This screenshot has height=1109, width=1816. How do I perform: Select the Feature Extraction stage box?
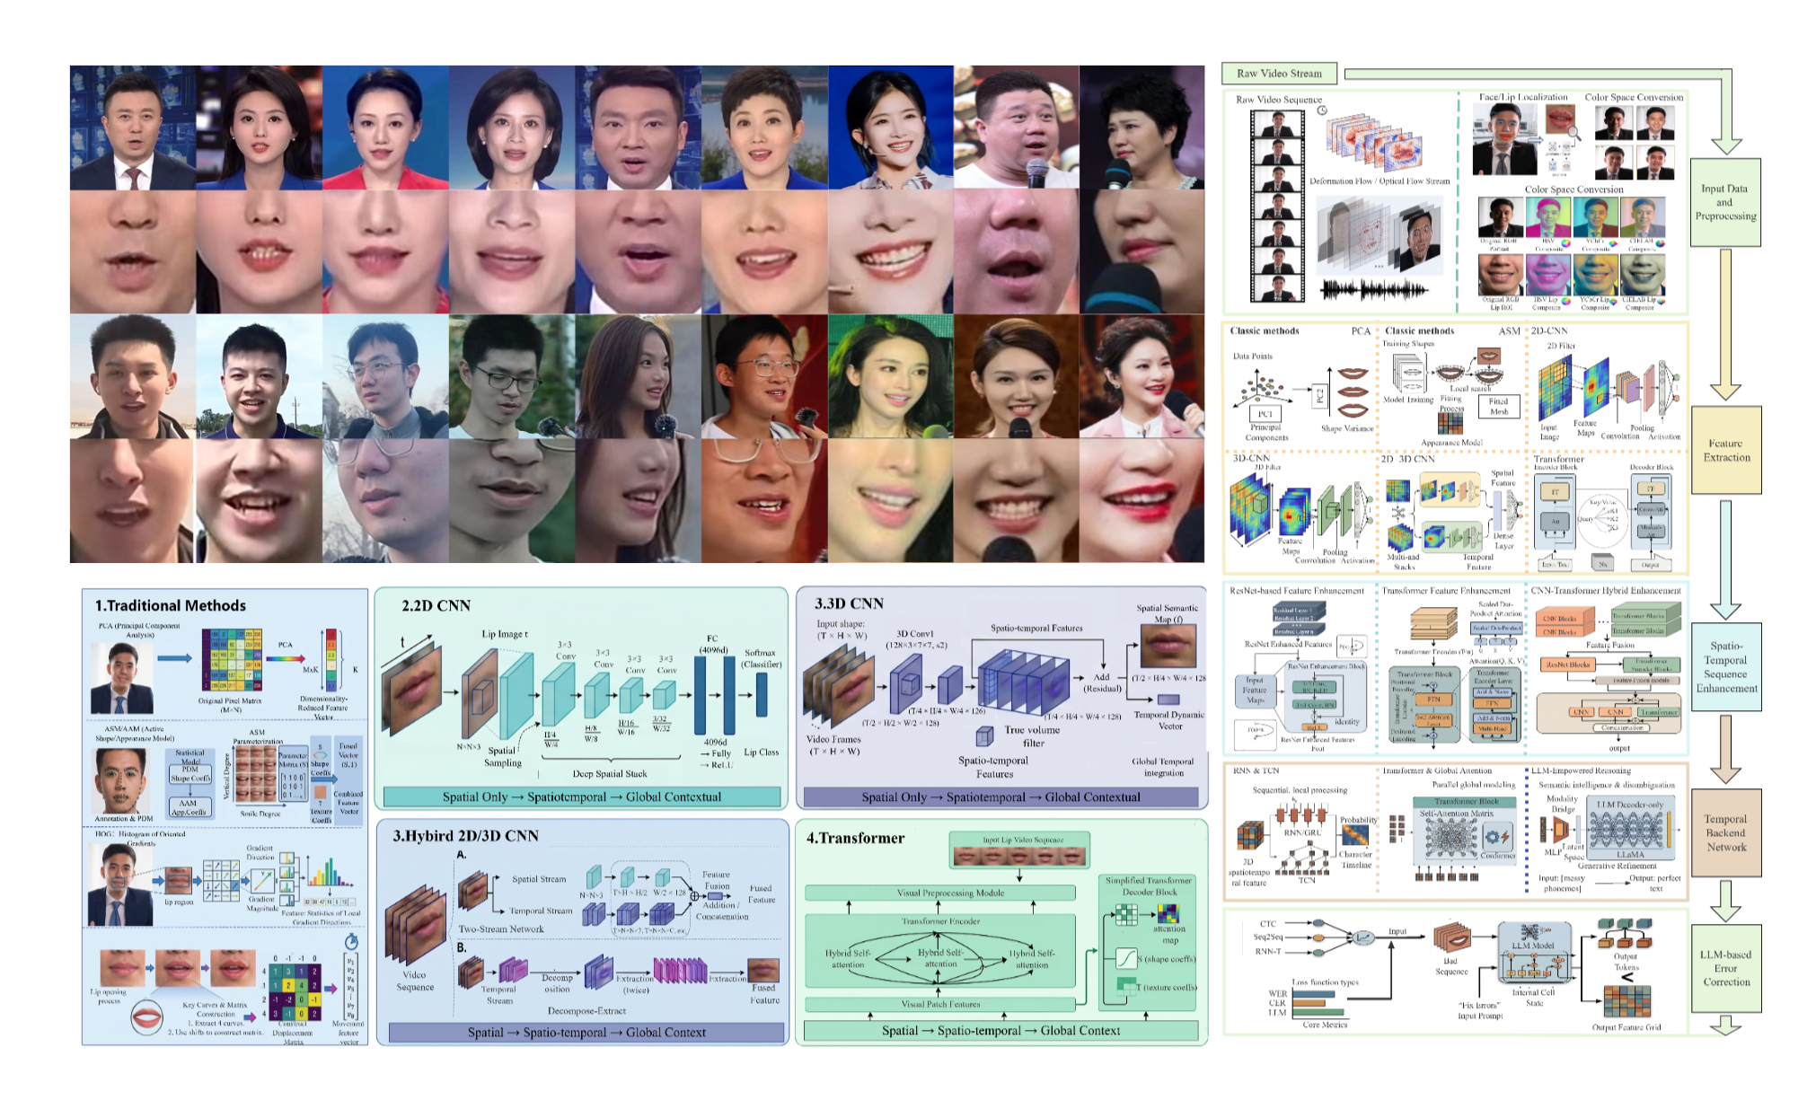[1726, 450]
